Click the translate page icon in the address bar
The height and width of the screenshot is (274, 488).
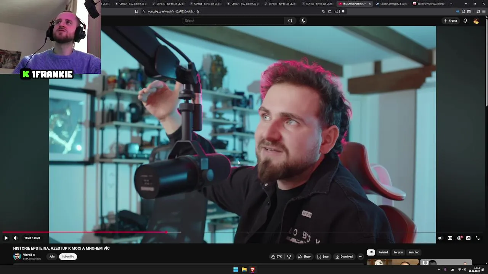pos(323,11)
